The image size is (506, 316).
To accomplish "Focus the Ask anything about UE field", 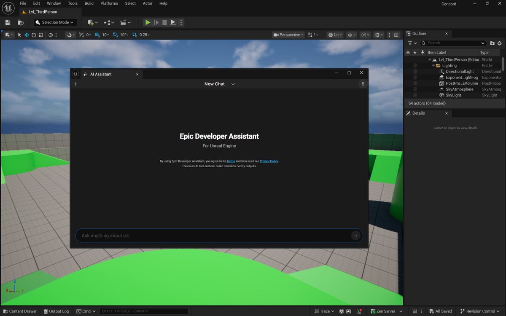I will (x=219, y=236).
